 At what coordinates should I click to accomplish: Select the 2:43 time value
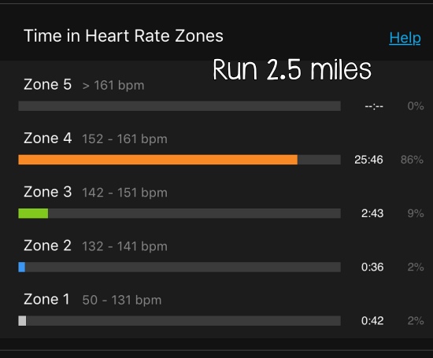[x=372, y=213]
